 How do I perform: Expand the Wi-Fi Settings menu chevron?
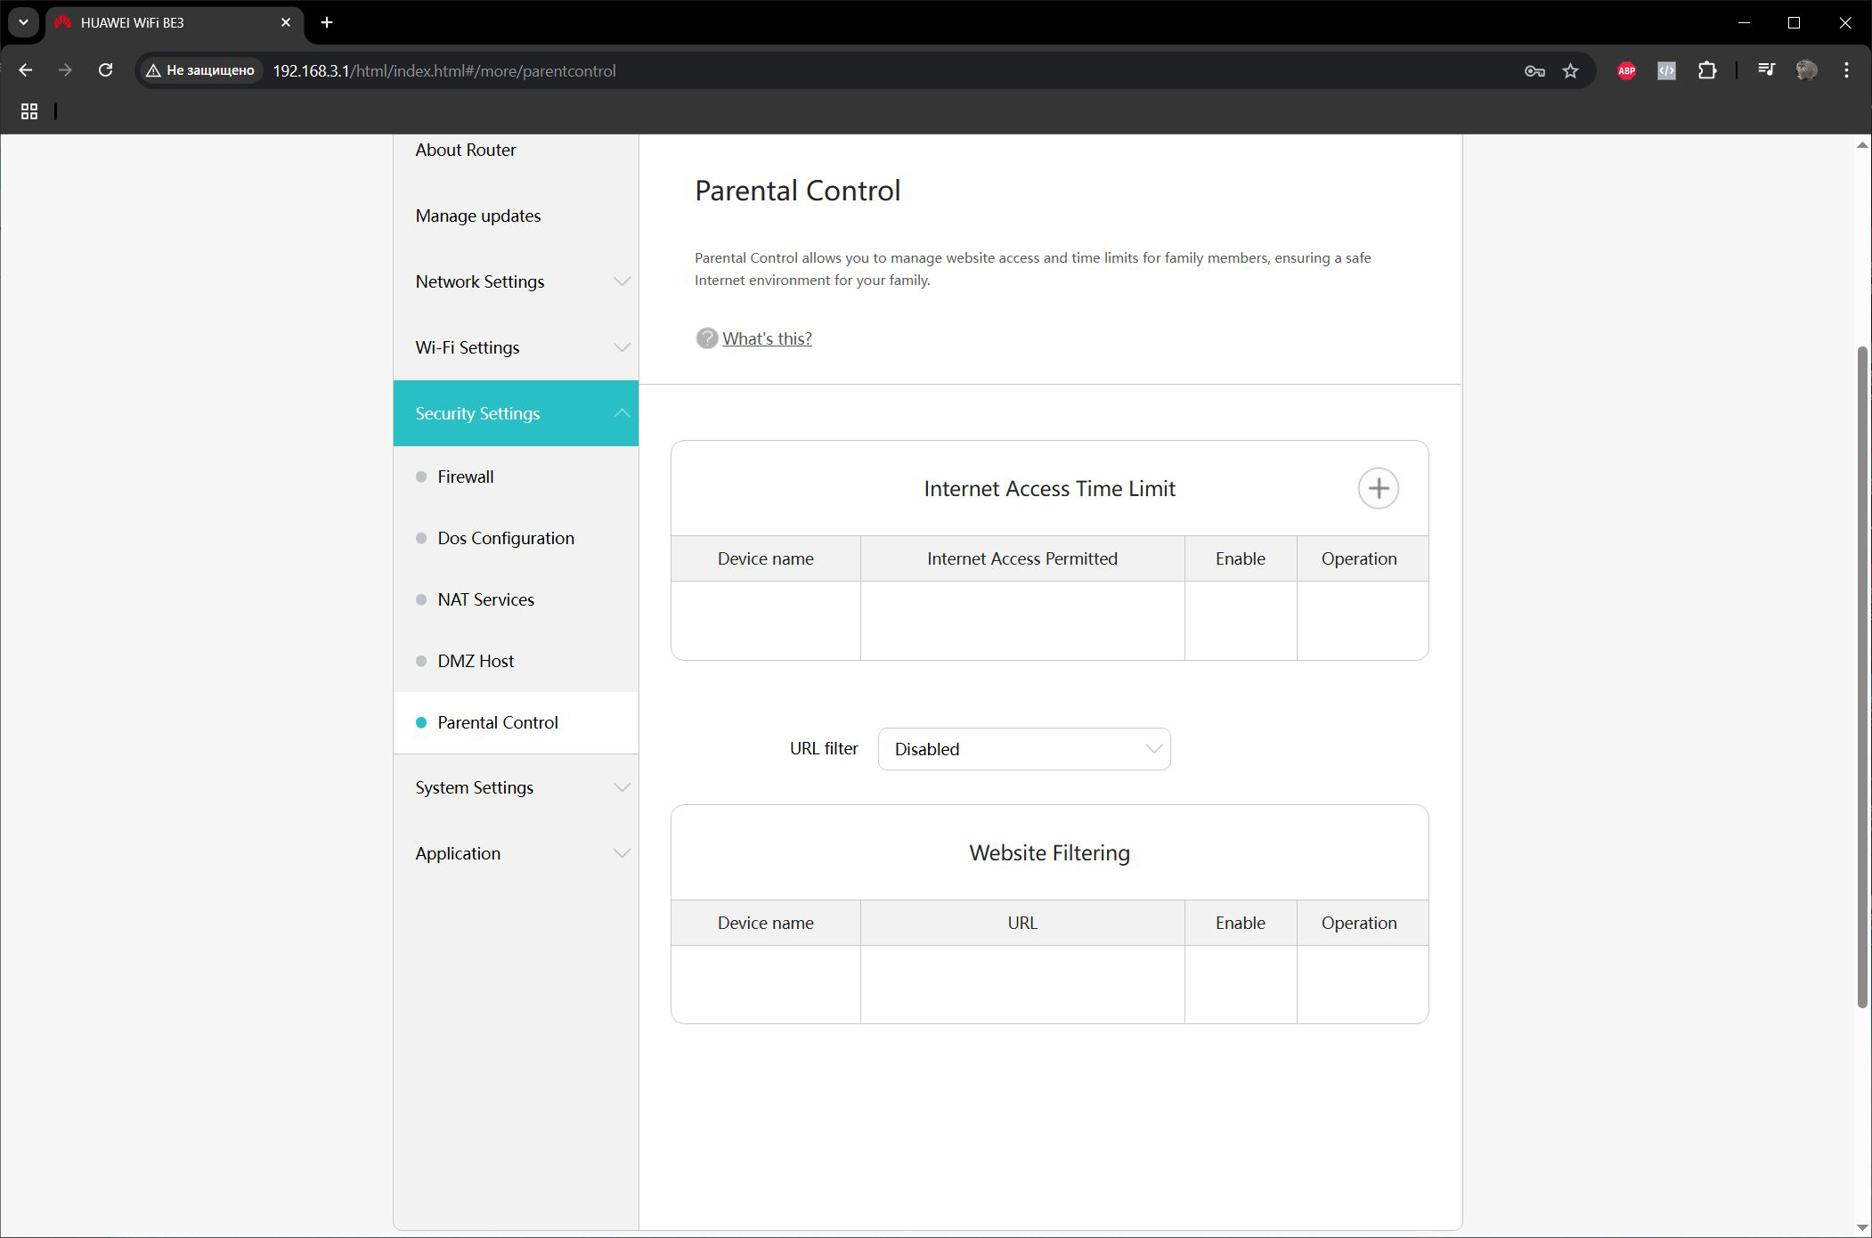tap(622, 347)
